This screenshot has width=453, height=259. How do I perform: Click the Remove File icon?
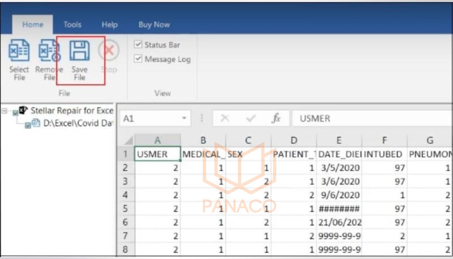pos(49,51)
